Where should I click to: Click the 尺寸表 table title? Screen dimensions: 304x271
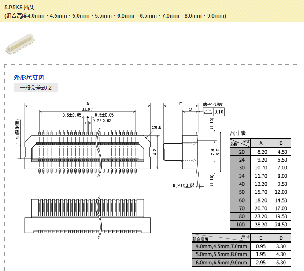pos(238,133)
